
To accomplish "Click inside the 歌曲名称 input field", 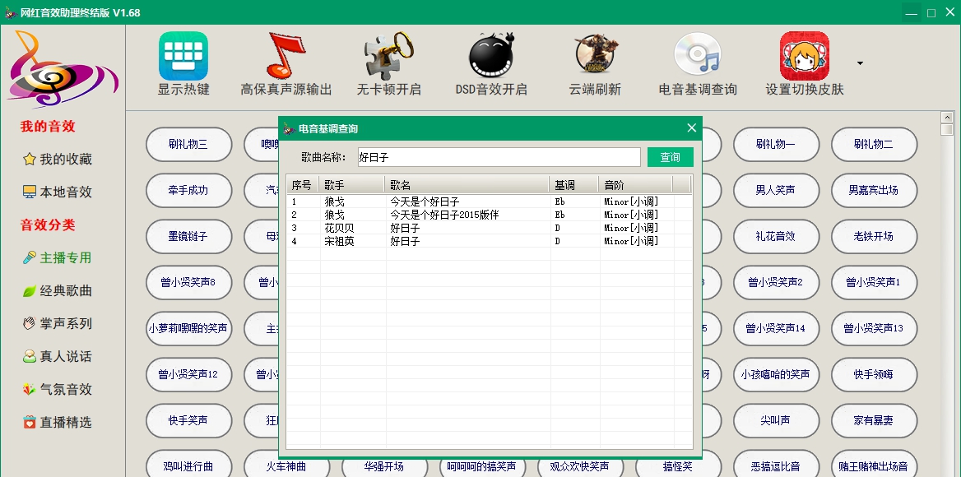I will [498, 156].
